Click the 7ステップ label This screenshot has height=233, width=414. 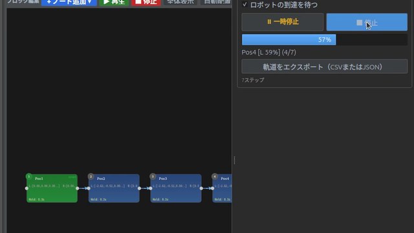pyautogui.click(x=253, y=80)
